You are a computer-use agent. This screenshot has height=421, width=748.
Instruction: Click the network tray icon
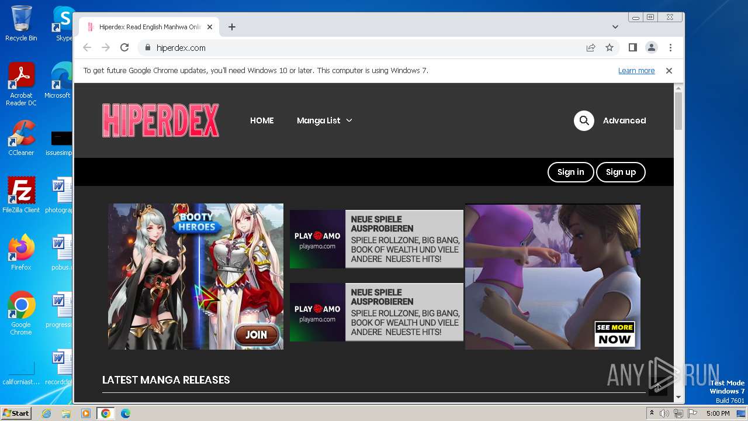(x=678, y=413)
